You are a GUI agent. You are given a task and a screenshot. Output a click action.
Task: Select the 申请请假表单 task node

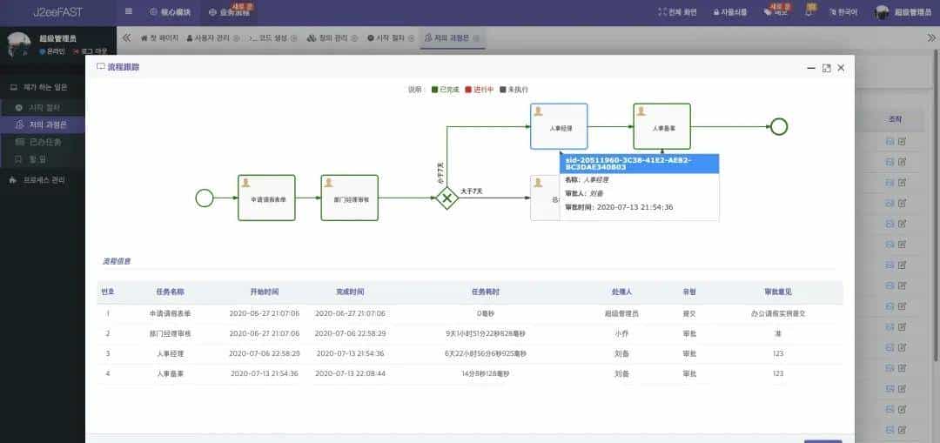point(267,198)
